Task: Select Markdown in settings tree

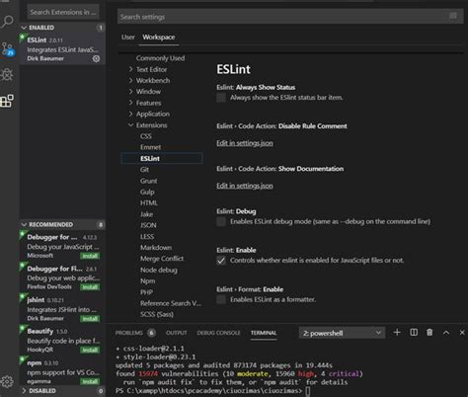Action: coord(156,248)
